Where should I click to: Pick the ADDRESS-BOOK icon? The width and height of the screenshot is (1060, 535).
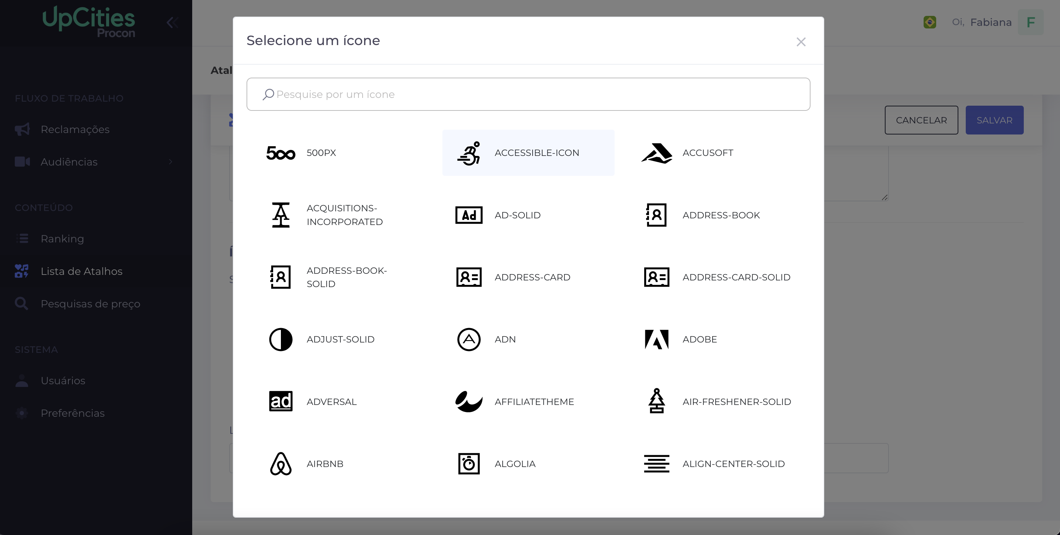point(657,215)
